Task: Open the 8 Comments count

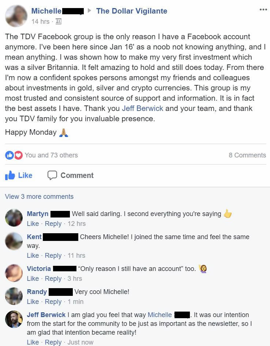Action: point(247,155)
